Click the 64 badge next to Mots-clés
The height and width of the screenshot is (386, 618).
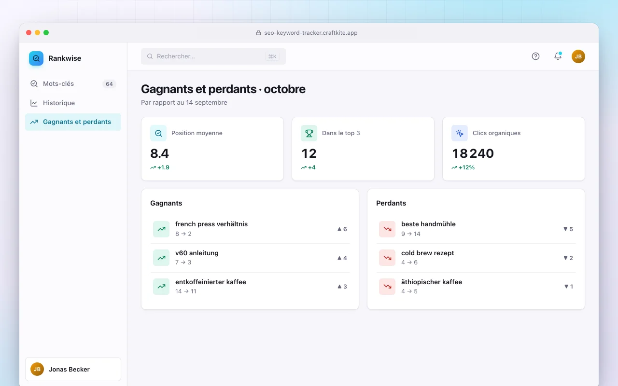[109, 84]
